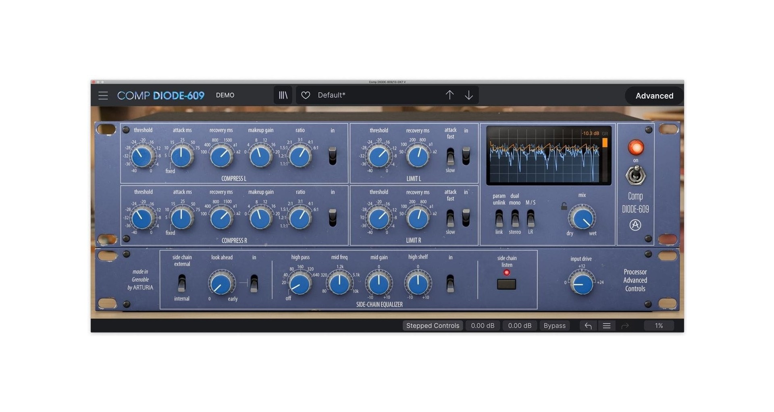Click the redo arrow in status bar

625,326
